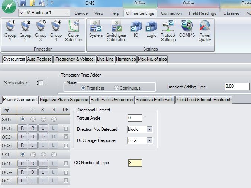Toggle the OC3+ DE checkbox
This screenshot has width=251, height=188.
[65, 145]
